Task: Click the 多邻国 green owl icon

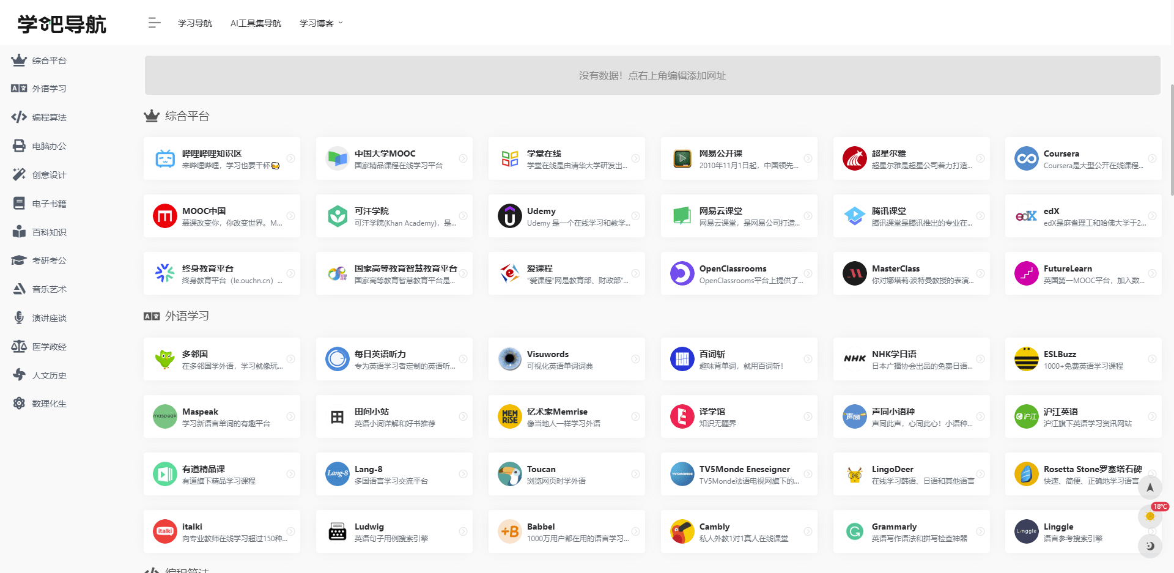Action: (x=165, y=359)
